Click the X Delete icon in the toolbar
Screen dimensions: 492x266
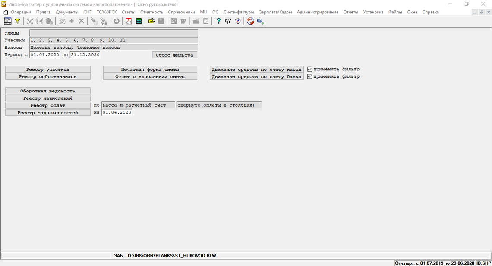(x=81, y=21)
